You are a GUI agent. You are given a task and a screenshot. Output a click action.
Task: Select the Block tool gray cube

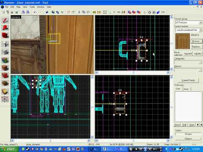[5, 52]
